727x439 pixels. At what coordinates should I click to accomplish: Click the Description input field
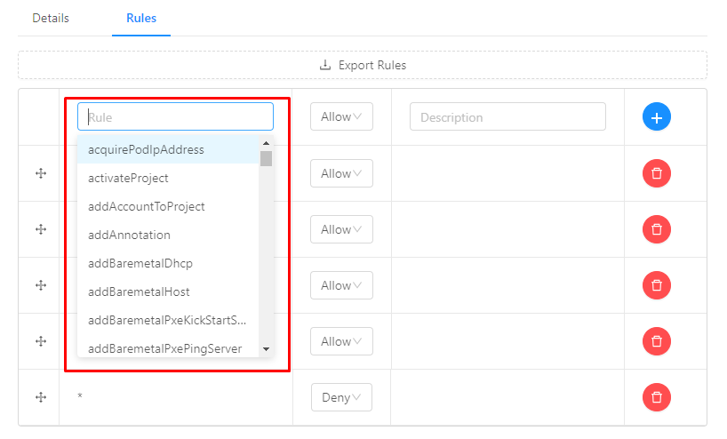click(507, 116)
